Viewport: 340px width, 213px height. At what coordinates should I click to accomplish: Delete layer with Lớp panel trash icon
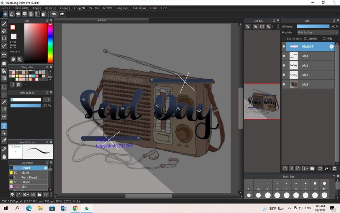[x=334, y=168]
